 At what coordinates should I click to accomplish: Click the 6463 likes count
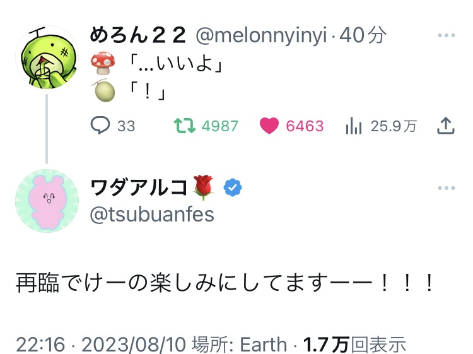coord(305,126)
